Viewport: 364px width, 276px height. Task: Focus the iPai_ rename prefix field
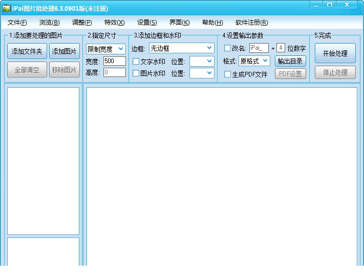(259, 48)
